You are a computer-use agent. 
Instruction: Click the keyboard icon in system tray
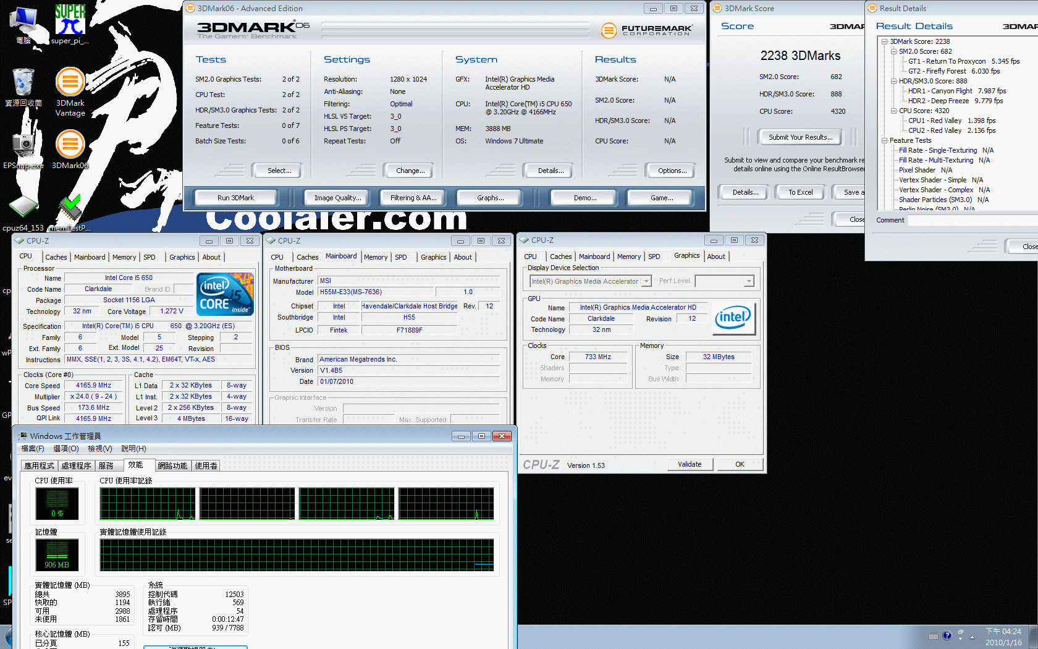click(x=934, y=636)
